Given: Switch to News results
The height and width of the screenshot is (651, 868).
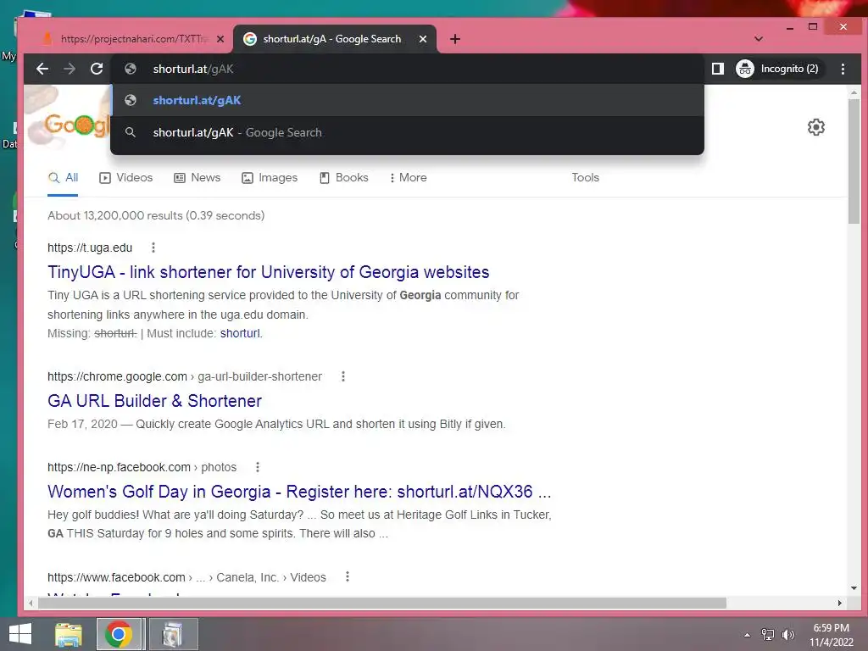Looking at the screenshot, I should tap(197, 178).
